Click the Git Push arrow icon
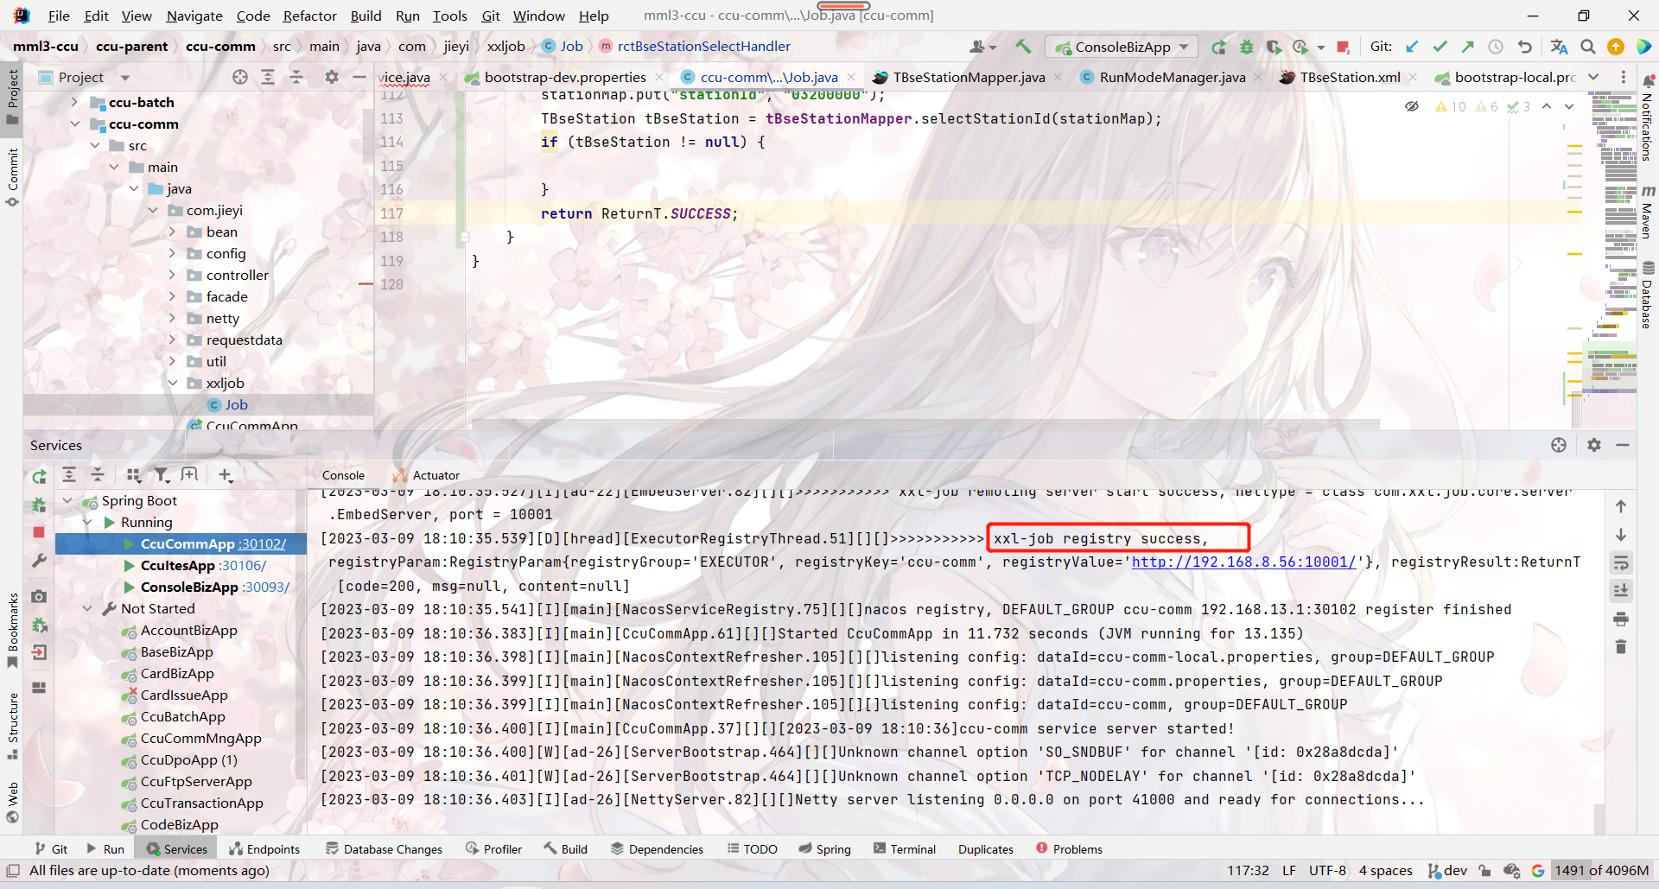 click(x=1468, y=47)
